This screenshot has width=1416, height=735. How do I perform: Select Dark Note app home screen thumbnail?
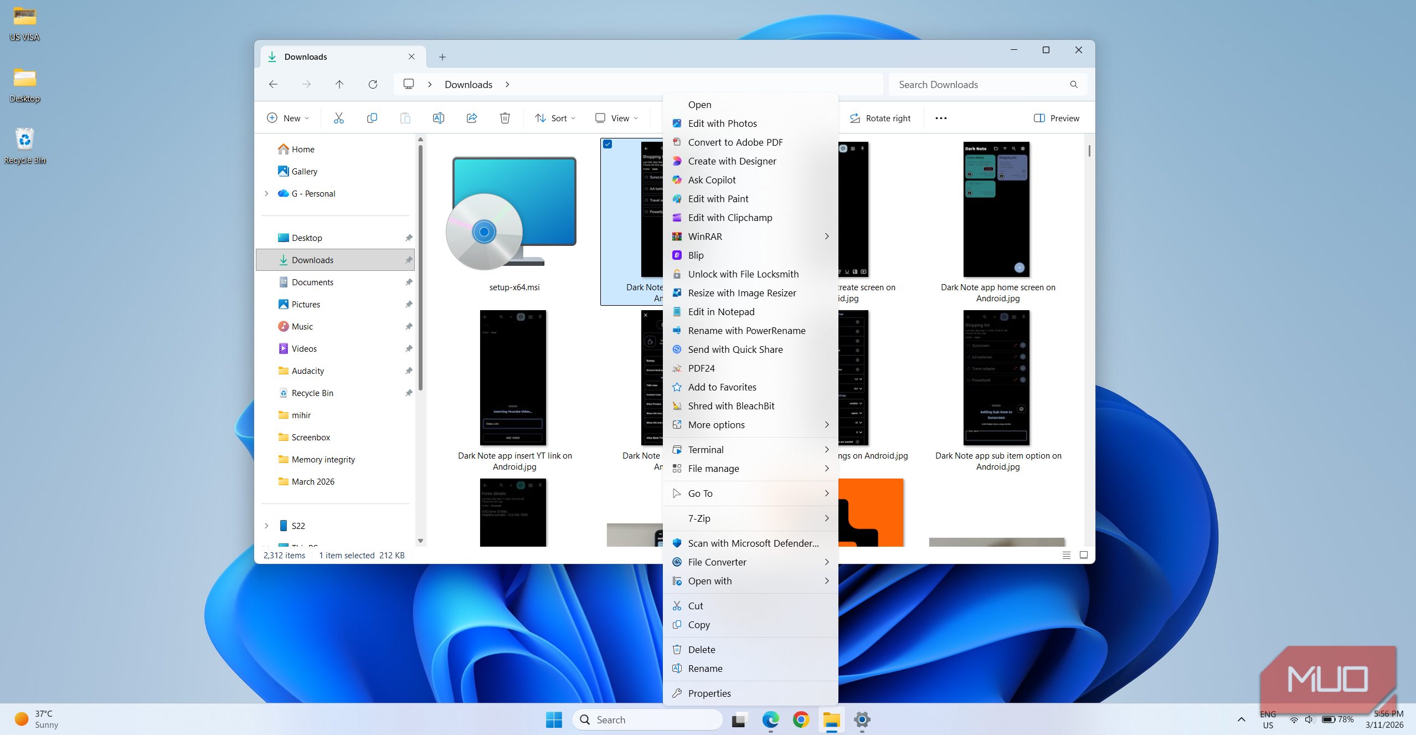pyautogui.click(x=996, y=209)
